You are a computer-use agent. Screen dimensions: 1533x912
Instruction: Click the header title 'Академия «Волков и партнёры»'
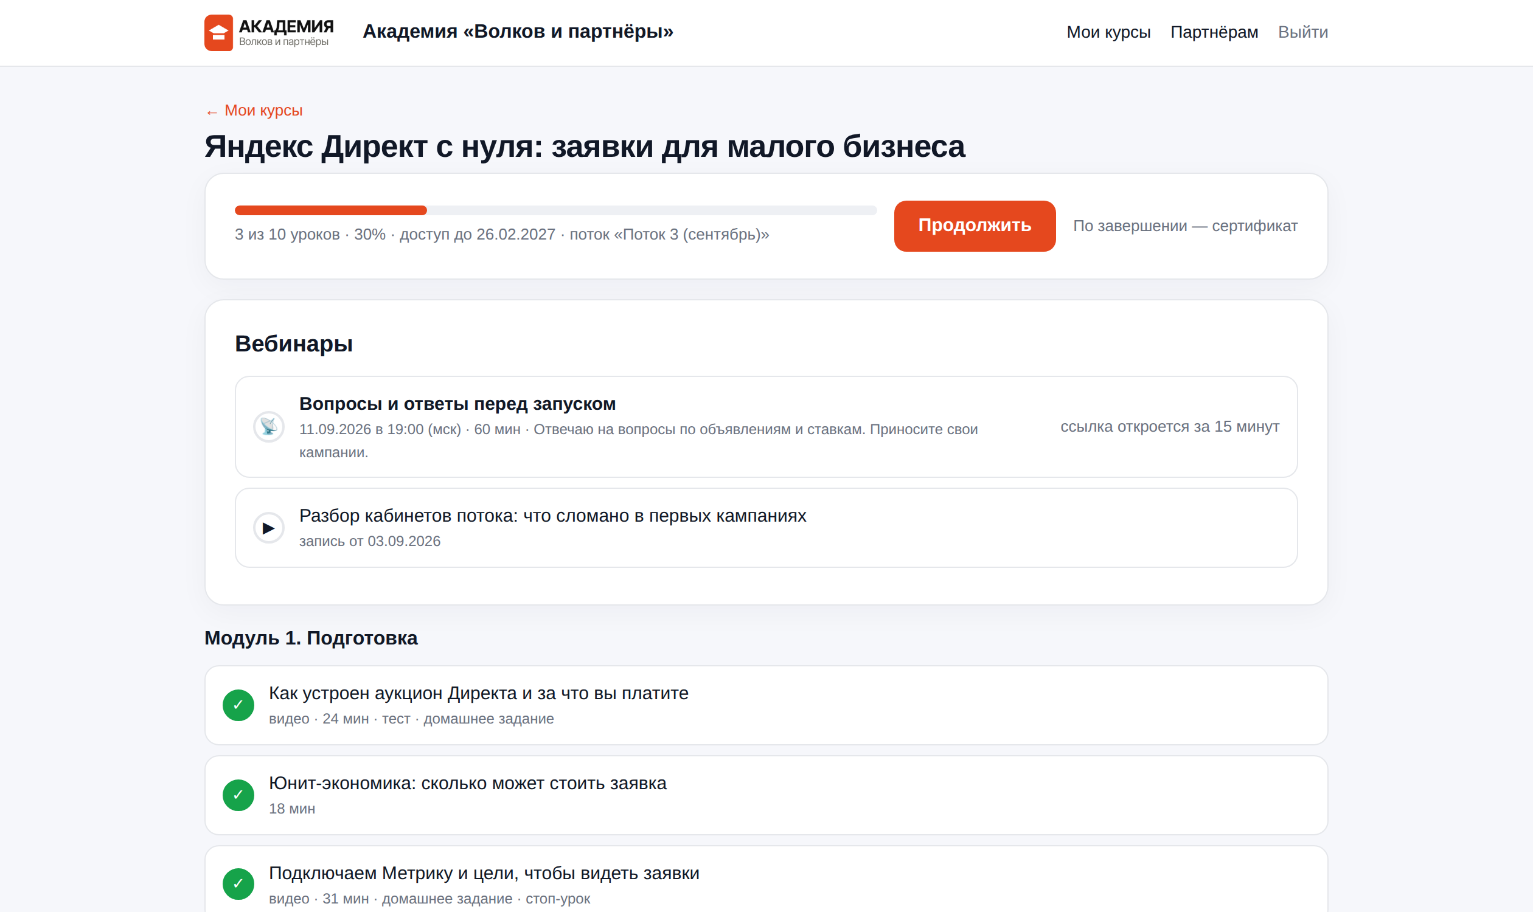coord(518,32)
